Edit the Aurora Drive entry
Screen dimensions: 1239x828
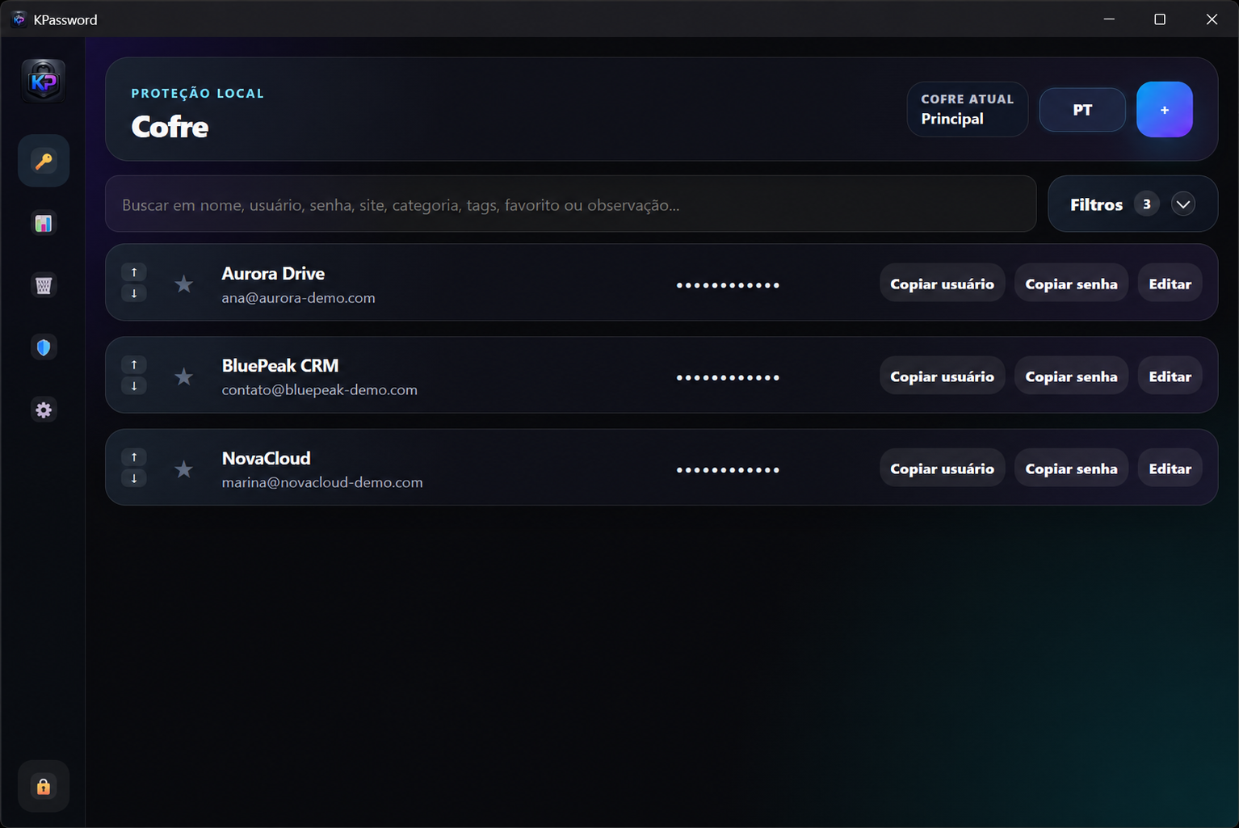1170,284
